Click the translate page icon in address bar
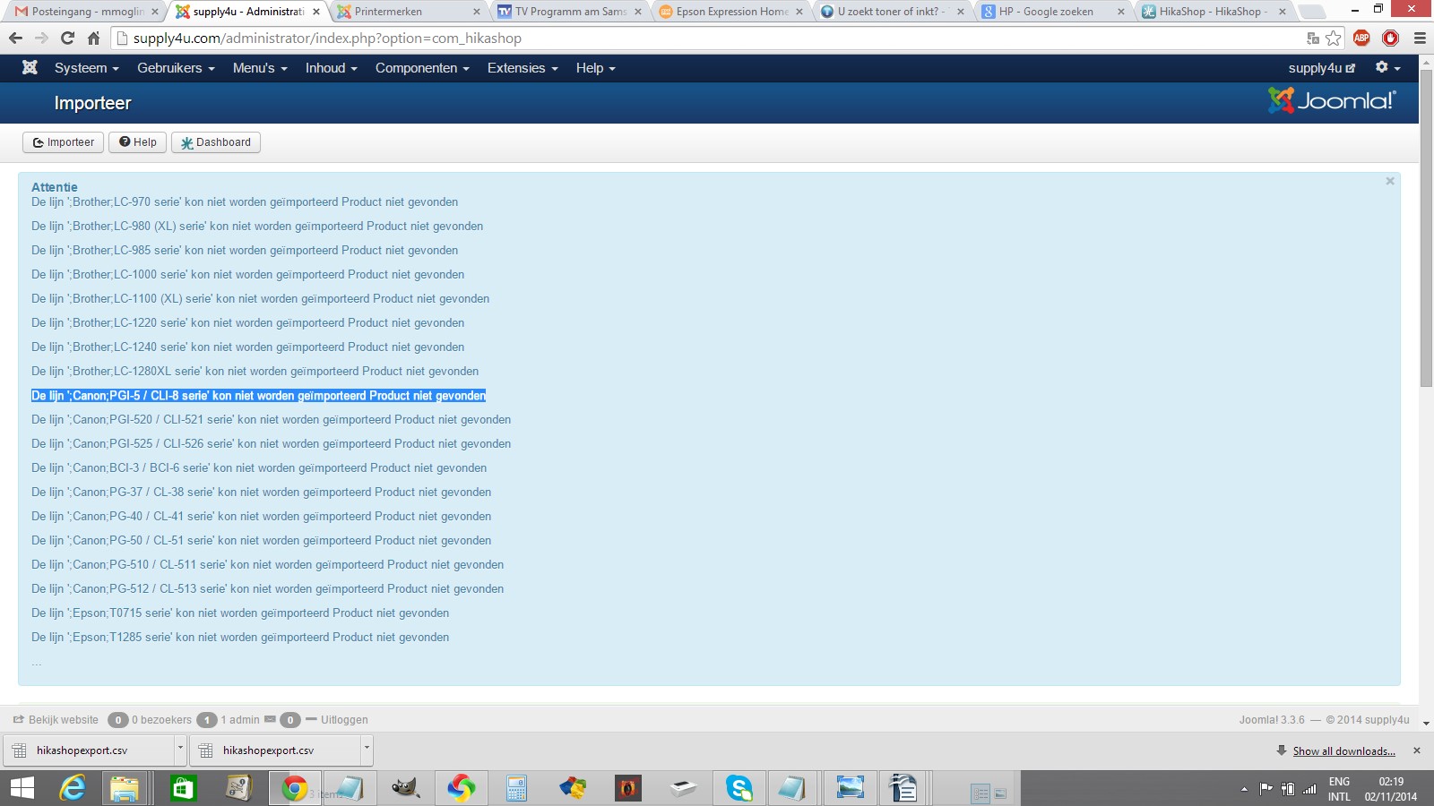The width and height of the screenshot is (1434, 806). [x=1313, y=39]
